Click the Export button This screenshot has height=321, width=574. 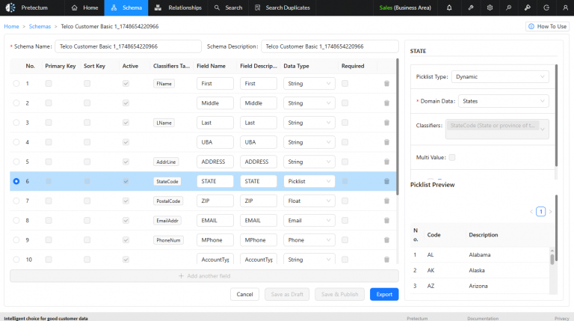(384, 294)
